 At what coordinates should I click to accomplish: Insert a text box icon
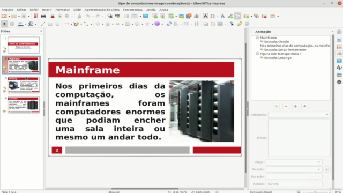205,16
